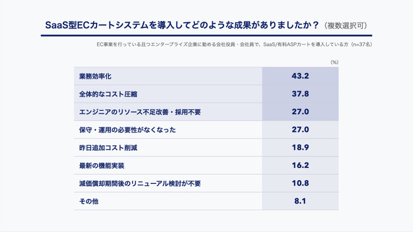413x232 pixels.
Task: Click the 37.8 percentage cell
Action: click(x=300, y=94)
